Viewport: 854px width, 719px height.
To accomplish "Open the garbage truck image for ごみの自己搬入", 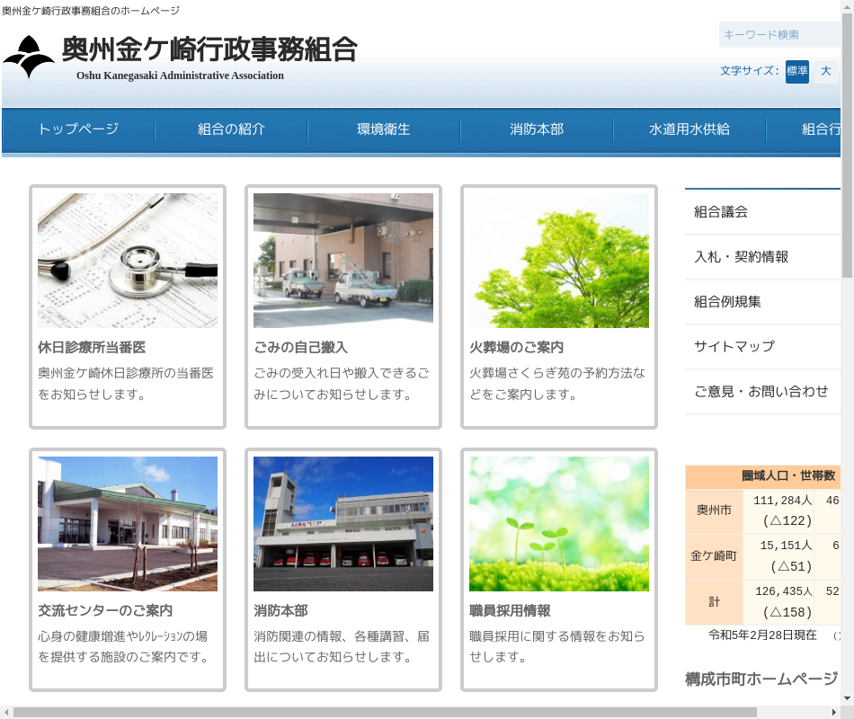I will coord(343,260).
